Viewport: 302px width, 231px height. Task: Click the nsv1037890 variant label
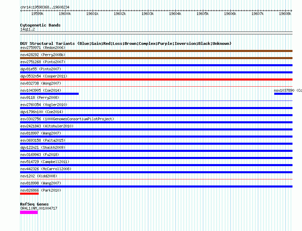[x=288, y=90]
